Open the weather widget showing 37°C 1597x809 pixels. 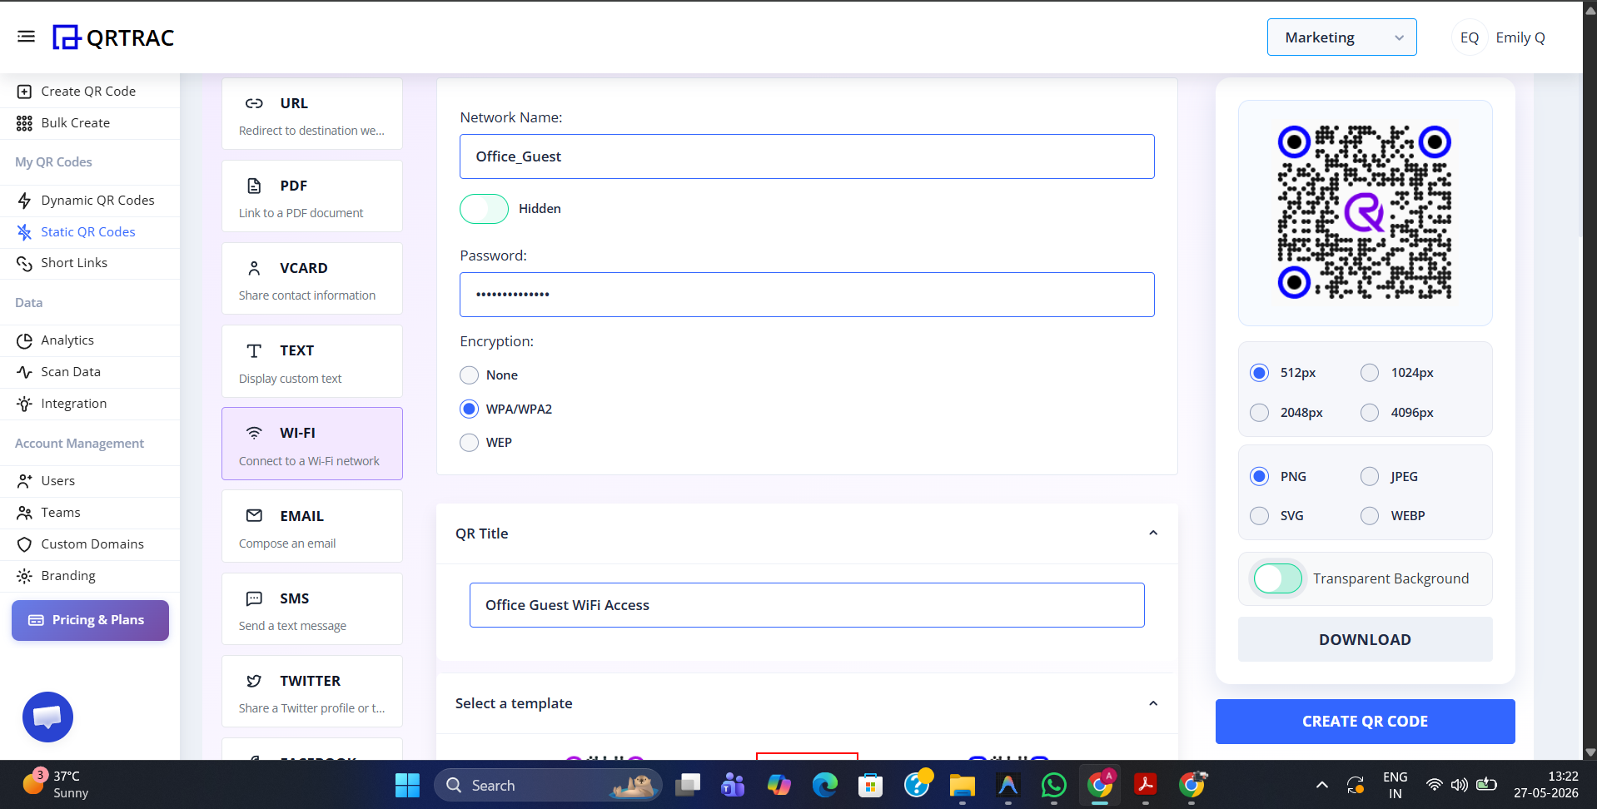pyautogui.click(x=55, y=784)
